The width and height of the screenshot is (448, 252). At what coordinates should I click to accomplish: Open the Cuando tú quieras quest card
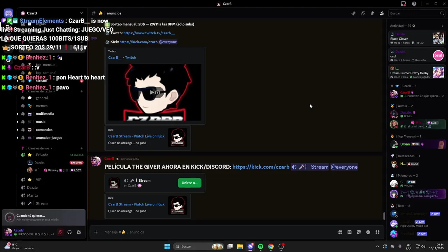click(44, 217)
